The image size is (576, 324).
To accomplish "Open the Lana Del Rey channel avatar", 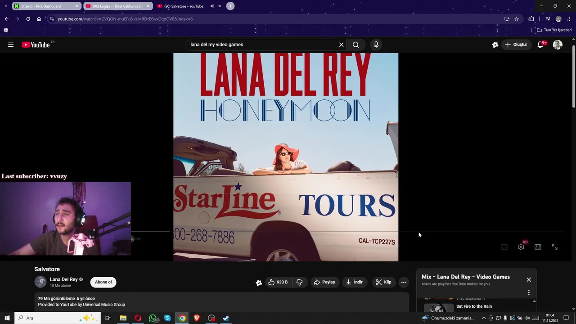I will point(40,282).
